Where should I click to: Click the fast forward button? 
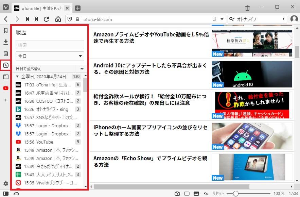36,19
